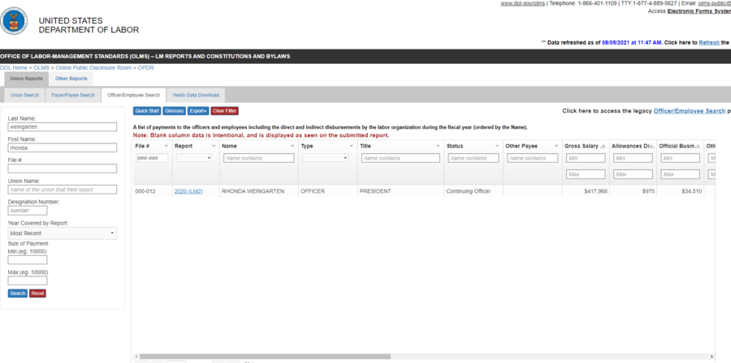Click the blue Search button
This screenshot has height=363, width=731.
click(x=18, y=293)
